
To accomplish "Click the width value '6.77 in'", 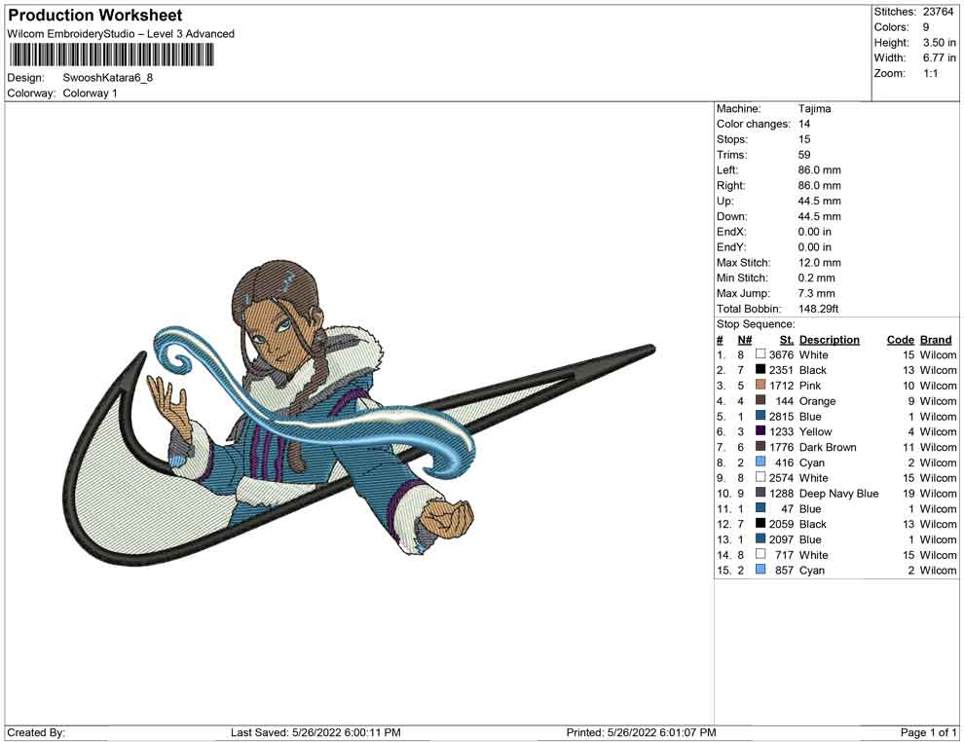I will 939,57.
